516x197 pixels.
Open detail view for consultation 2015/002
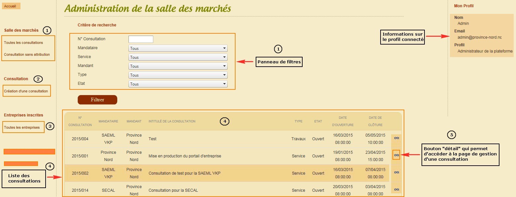point(397,172)
